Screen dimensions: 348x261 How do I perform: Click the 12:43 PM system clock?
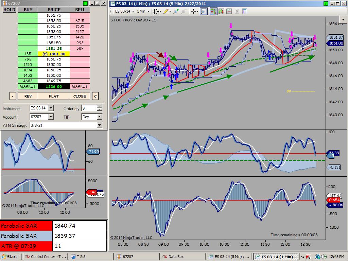point(337,257)
